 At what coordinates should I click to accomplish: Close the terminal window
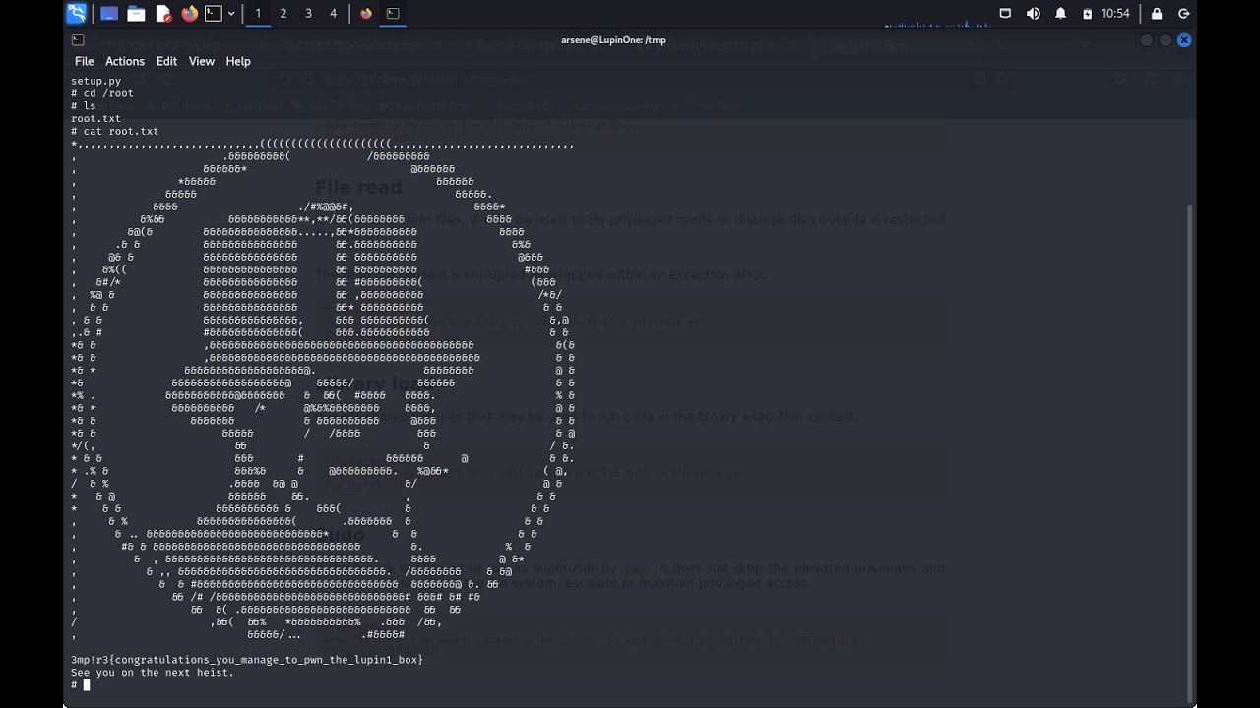[x=1184, y=40]
